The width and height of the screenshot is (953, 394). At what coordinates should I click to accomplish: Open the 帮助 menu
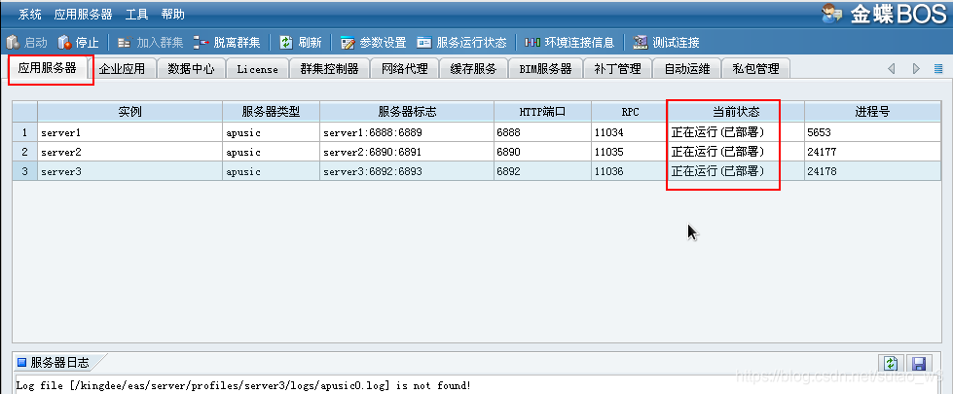(173, 14)
